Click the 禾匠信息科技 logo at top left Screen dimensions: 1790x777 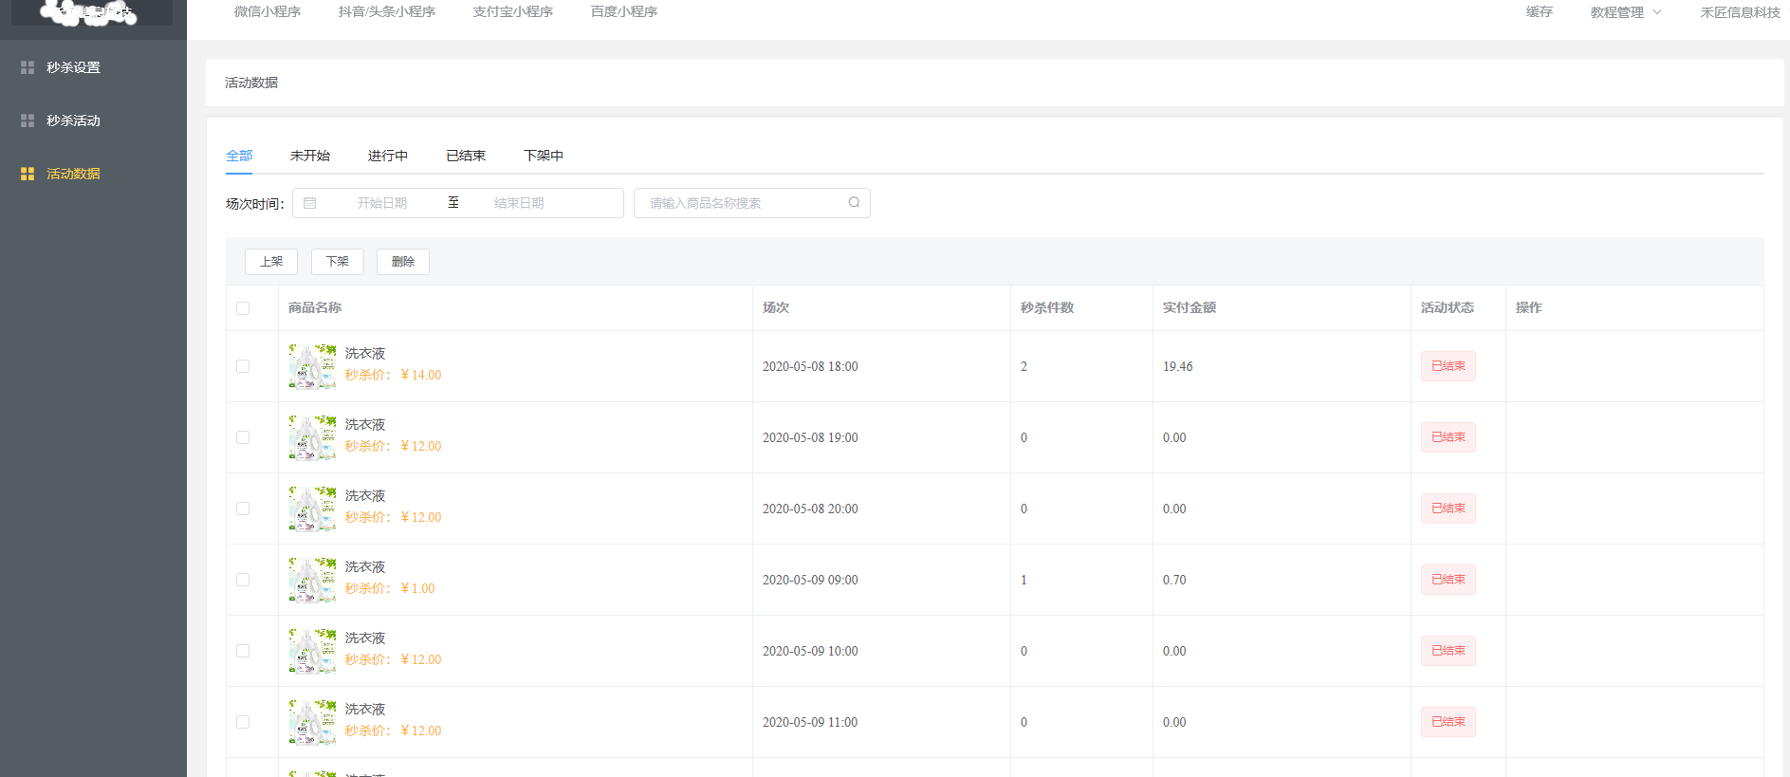point(92,12)
